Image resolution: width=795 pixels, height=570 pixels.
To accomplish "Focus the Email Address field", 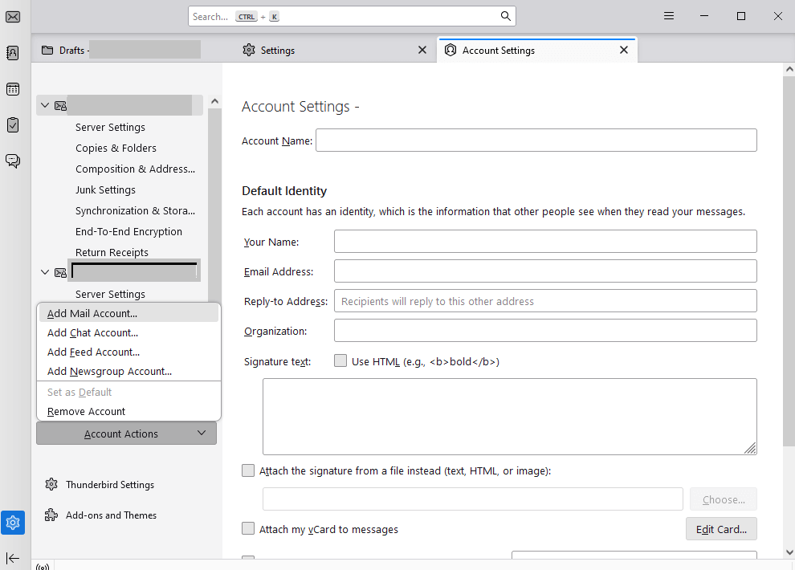I will click(x=545, y=271).
